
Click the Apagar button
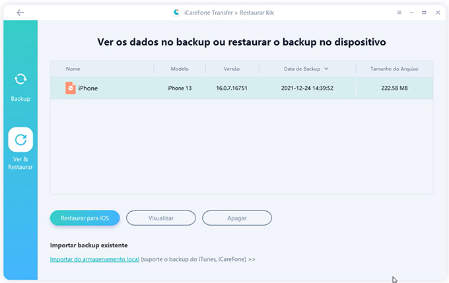tap(237, 218)
